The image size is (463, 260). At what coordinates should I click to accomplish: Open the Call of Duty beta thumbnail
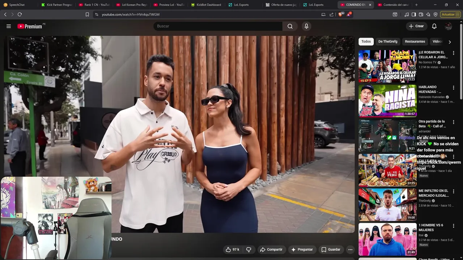[387, 135]
